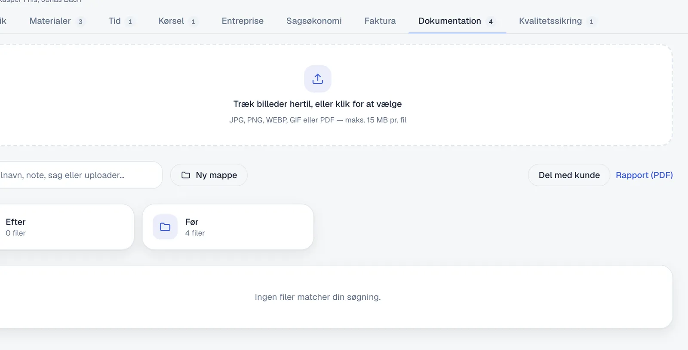Viewport: 688px width, 350px height.
Task: Open the Kørsel tab
Action: (x=178, y=21)
